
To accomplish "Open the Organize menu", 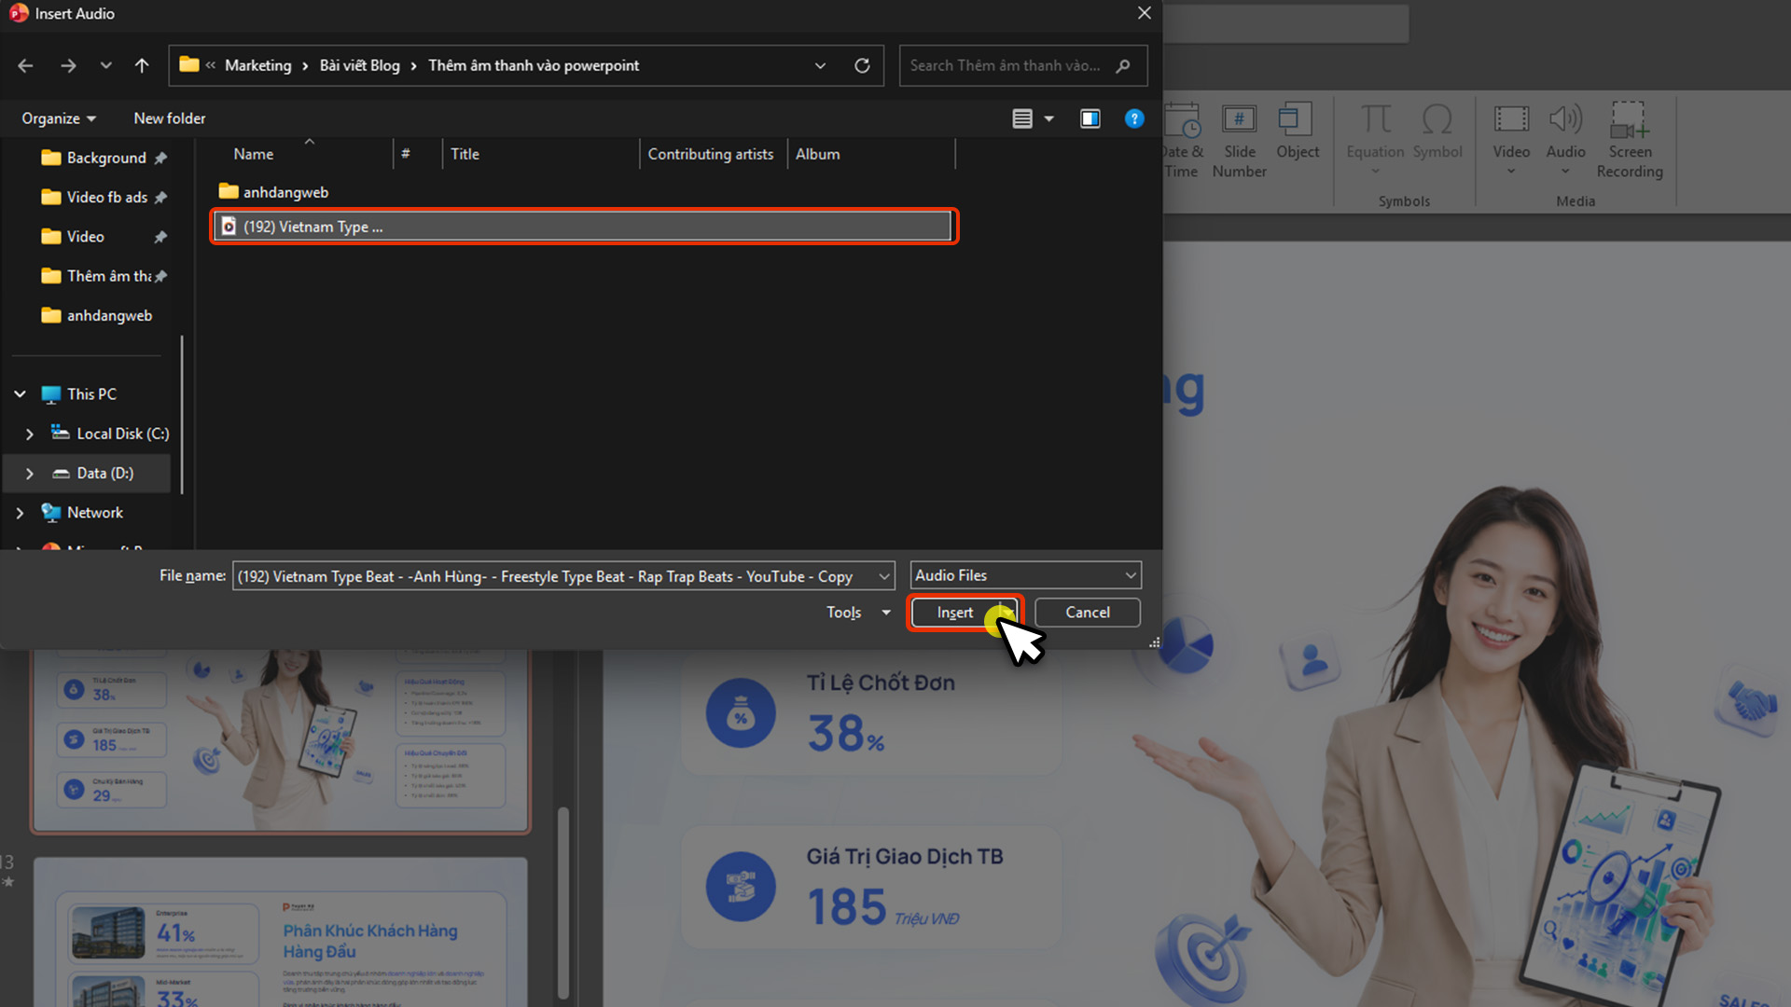I will coord(59,118).
